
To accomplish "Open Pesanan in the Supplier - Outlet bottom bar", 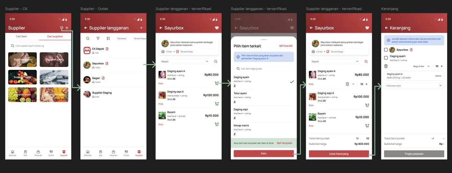I will click(113, 153).
